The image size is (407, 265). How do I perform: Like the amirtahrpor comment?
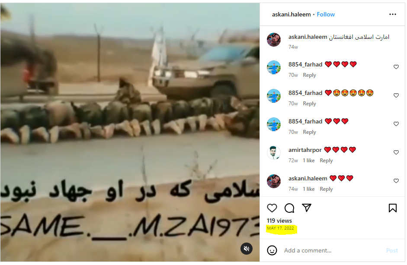click(x=396, y=152)
